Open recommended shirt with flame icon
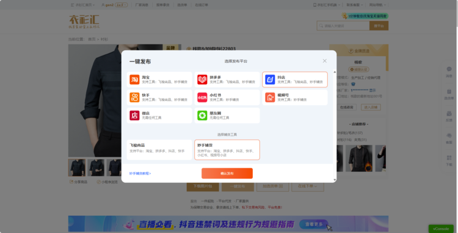The height and width of the screenshot is (233, 458). tap(359, 159)
